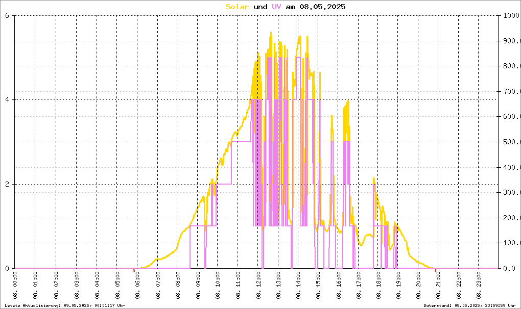Click the 'Datenstand' timestamp text
This screenshot has width=521, height=309.
point(469,305)
